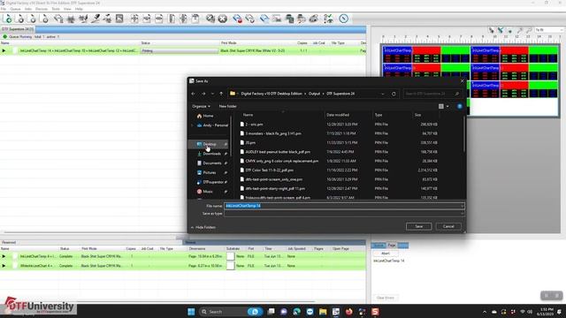Open the Organize dropdown in the dialog

pyautogui.click(x=201, y=106)
